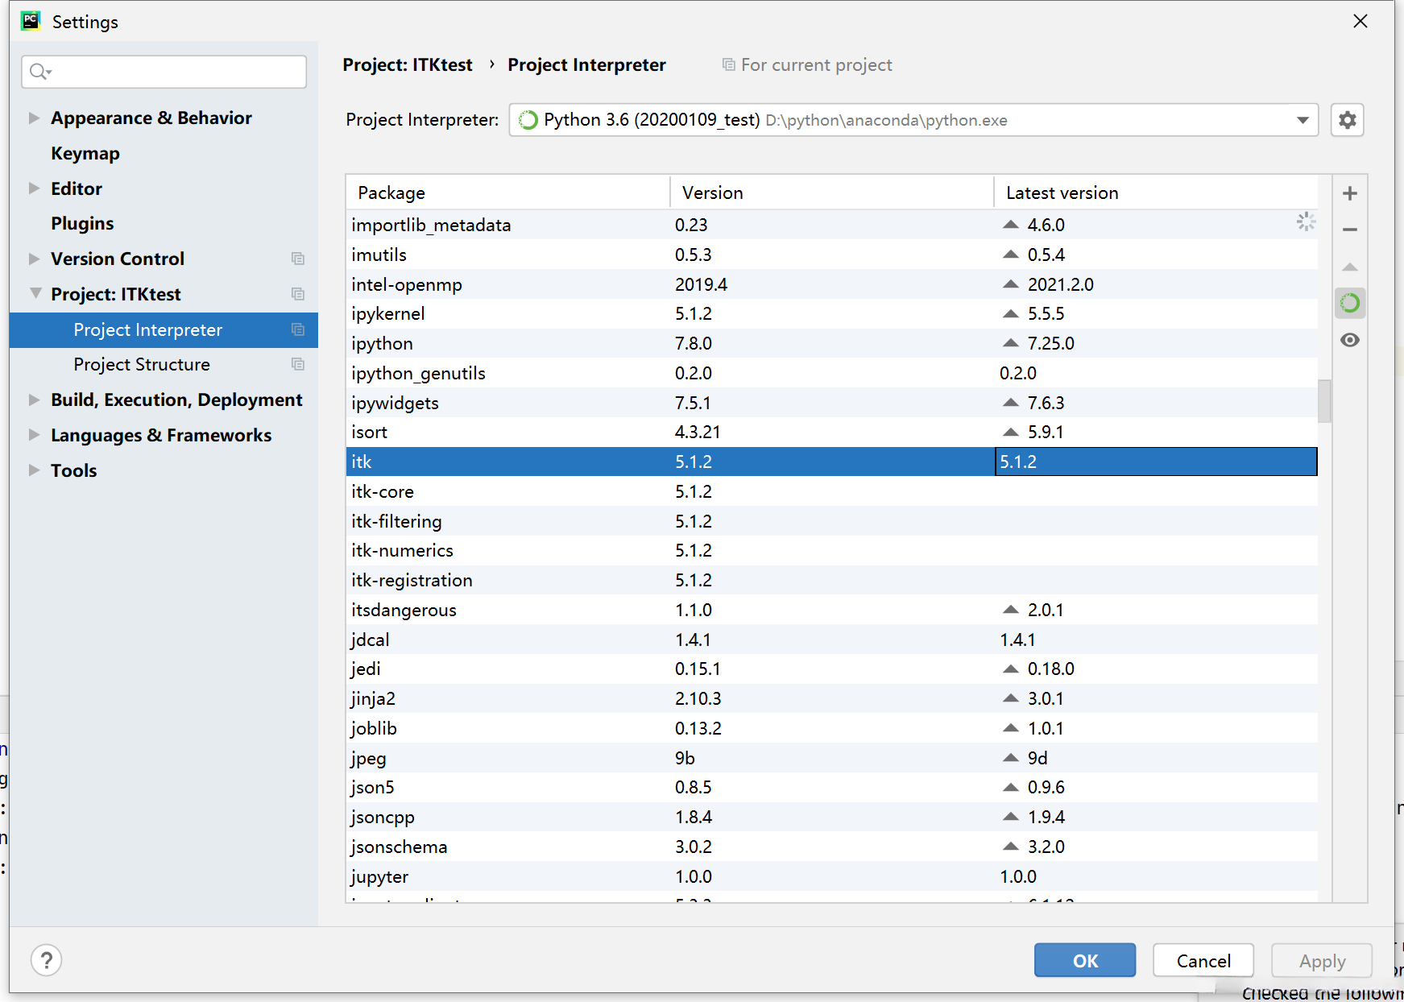1404x1002 pixels.
Task: Click the uninstall package minus icon
Action: pos(1350,230)
